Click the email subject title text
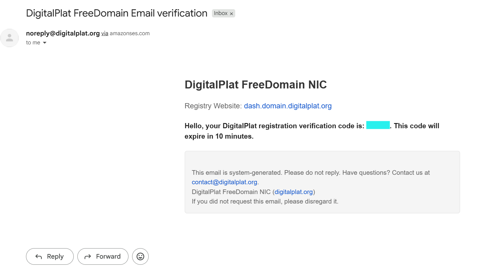 [117, 13]
